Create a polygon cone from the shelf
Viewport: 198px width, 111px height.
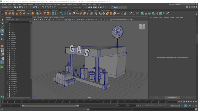click(17, 13)
